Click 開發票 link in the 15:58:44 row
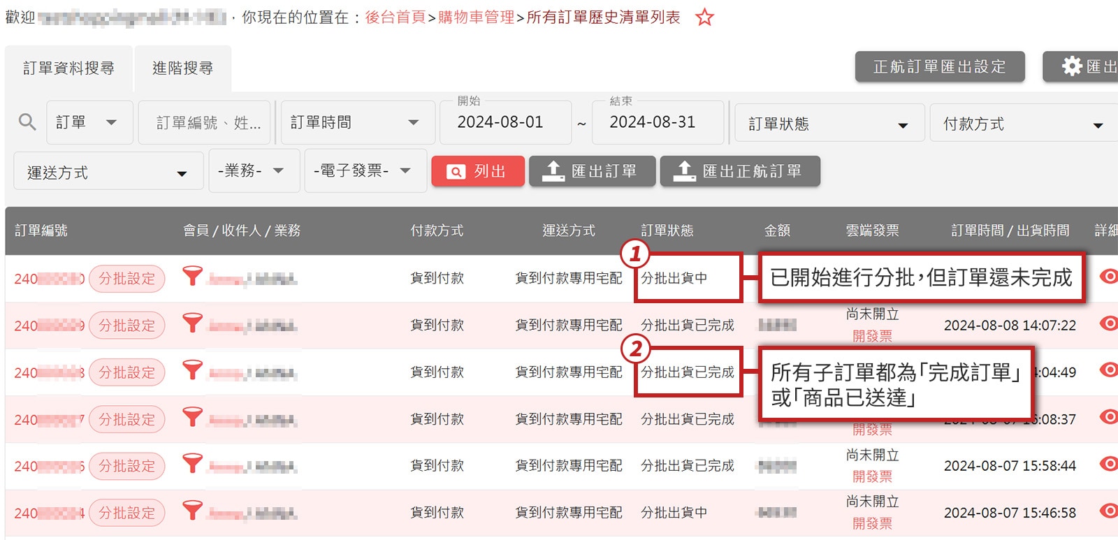The image size is (1118, 540). coord(872,476)
